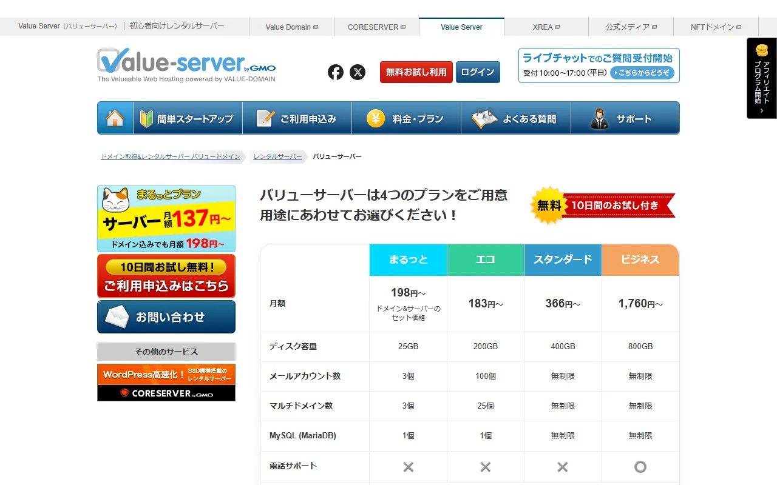This screenshot has height=485, width=777.
Task: Click ご利用申込みはこちら trial banner
Action: [x=166, y=276]
